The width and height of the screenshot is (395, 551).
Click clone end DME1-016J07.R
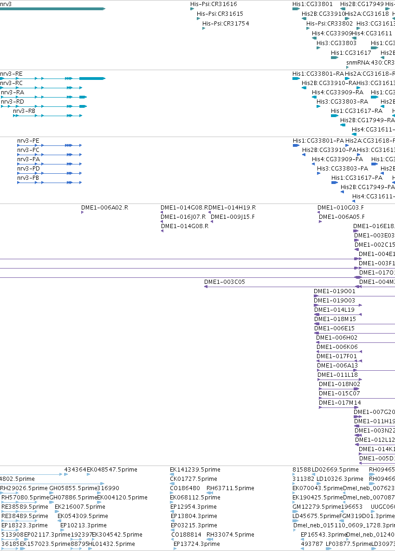[183, 217]
